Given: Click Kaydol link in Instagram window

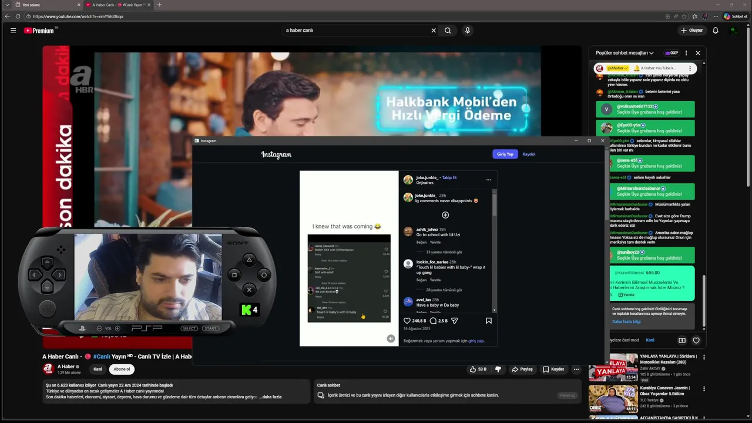Looking at the screenshot, I should tap(529, 154).
